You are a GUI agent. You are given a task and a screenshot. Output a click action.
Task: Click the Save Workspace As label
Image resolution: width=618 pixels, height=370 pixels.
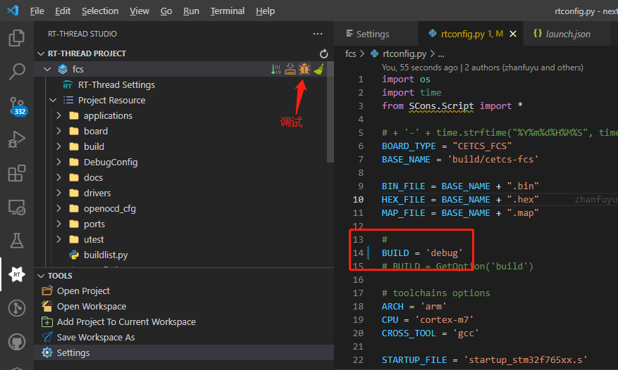pyautogui.click(x=96, y=338)
